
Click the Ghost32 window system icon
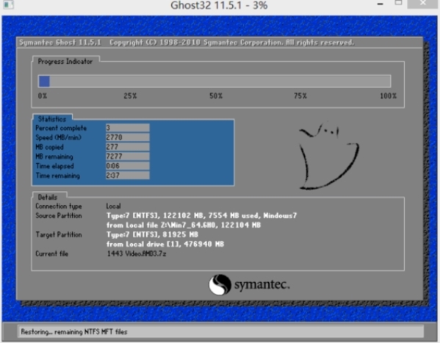(8, 4)
